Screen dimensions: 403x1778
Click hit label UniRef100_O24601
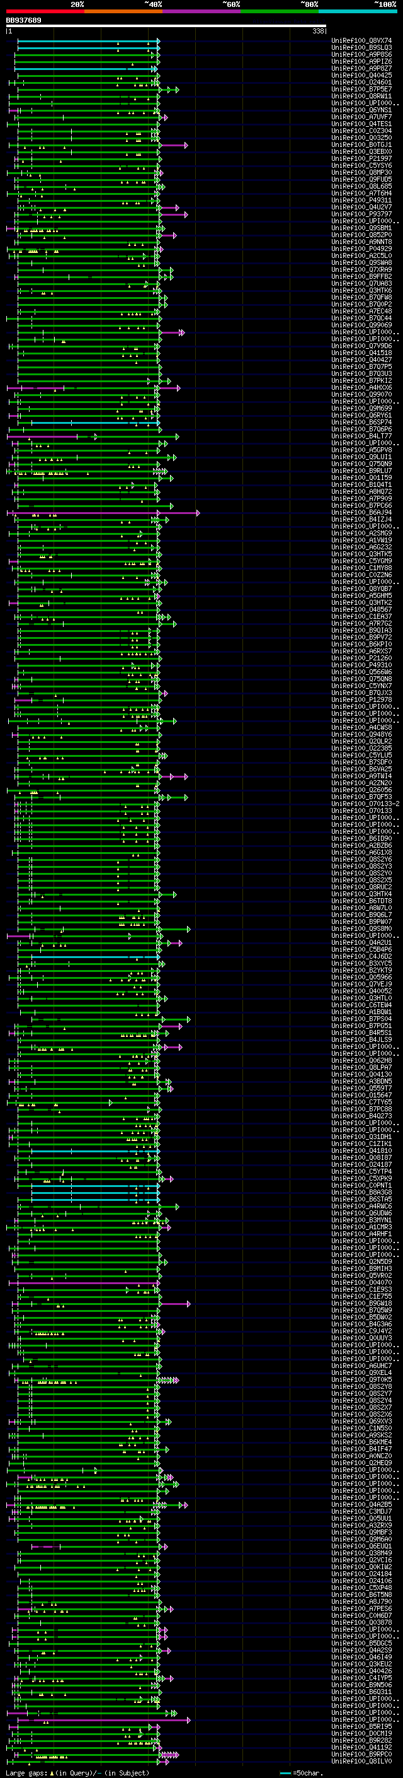point(361,82)
